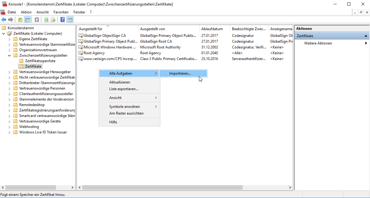Screen dimensions: 370x198
Task: Click the paste clipboard toolbar icon
Action: tap(37, 20)
